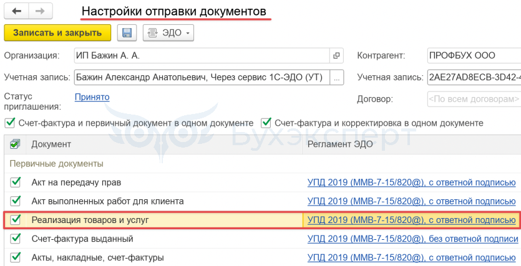Toggle Счет-фактура и первичный документ checkbox

point(9,123)
